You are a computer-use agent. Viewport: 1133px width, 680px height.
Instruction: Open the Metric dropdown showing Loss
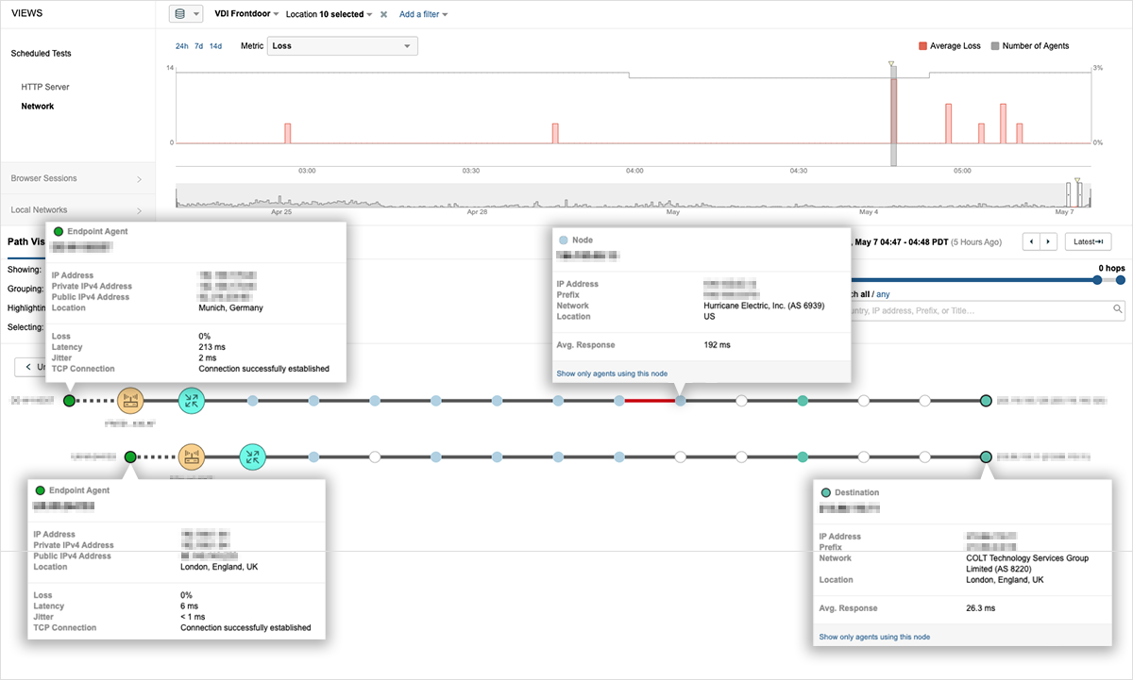coord(343,46)
